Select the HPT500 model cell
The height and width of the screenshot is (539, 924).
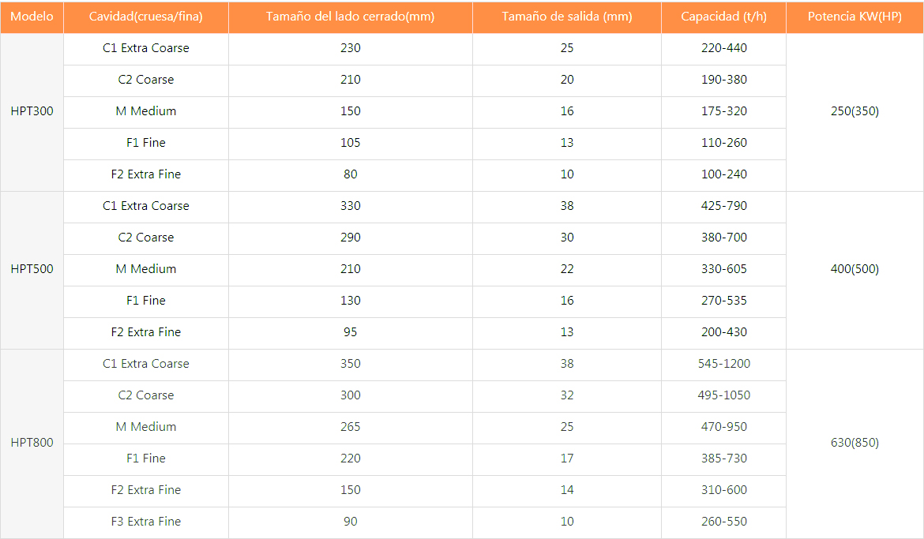(x=32, y=269)
